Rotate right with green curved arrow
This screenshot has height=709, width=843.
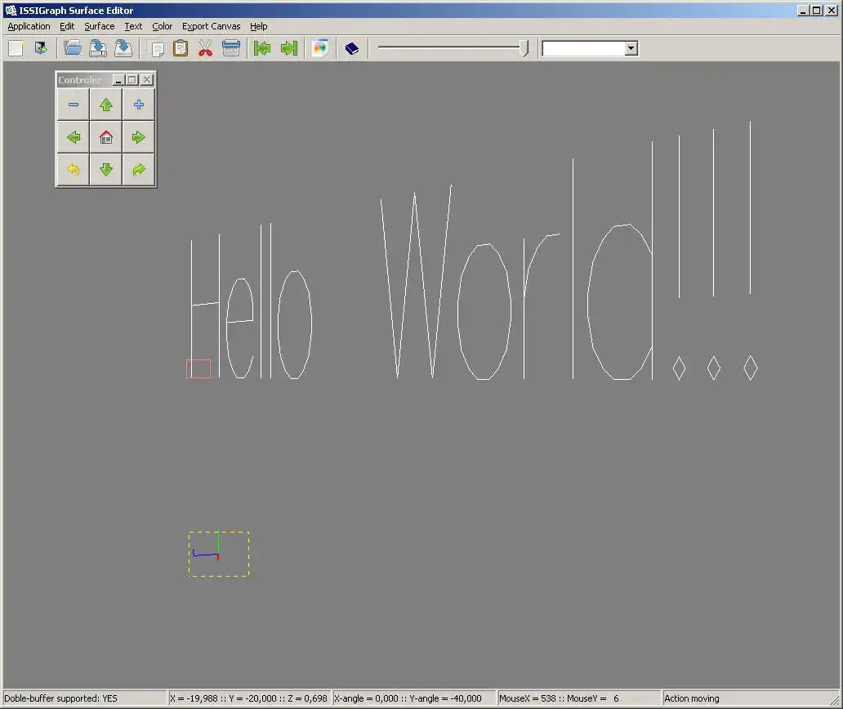click(x=139, y=171)
